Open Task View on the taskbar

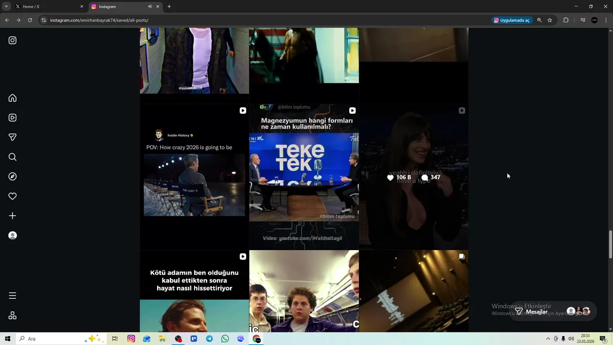(x=115, y=339)
